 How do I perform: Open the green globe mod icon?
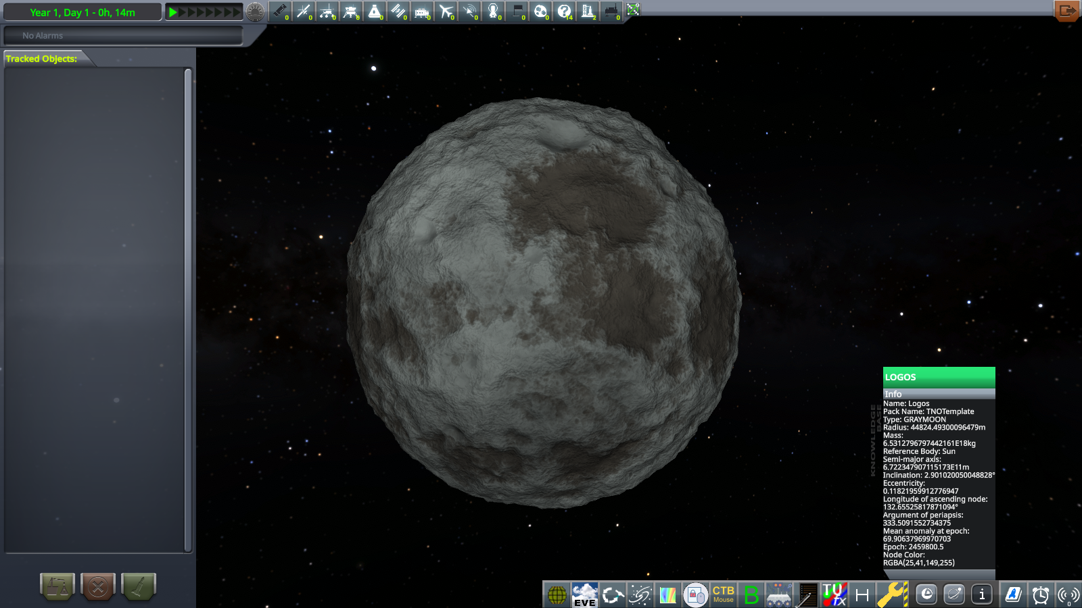[x=557, y=594]
